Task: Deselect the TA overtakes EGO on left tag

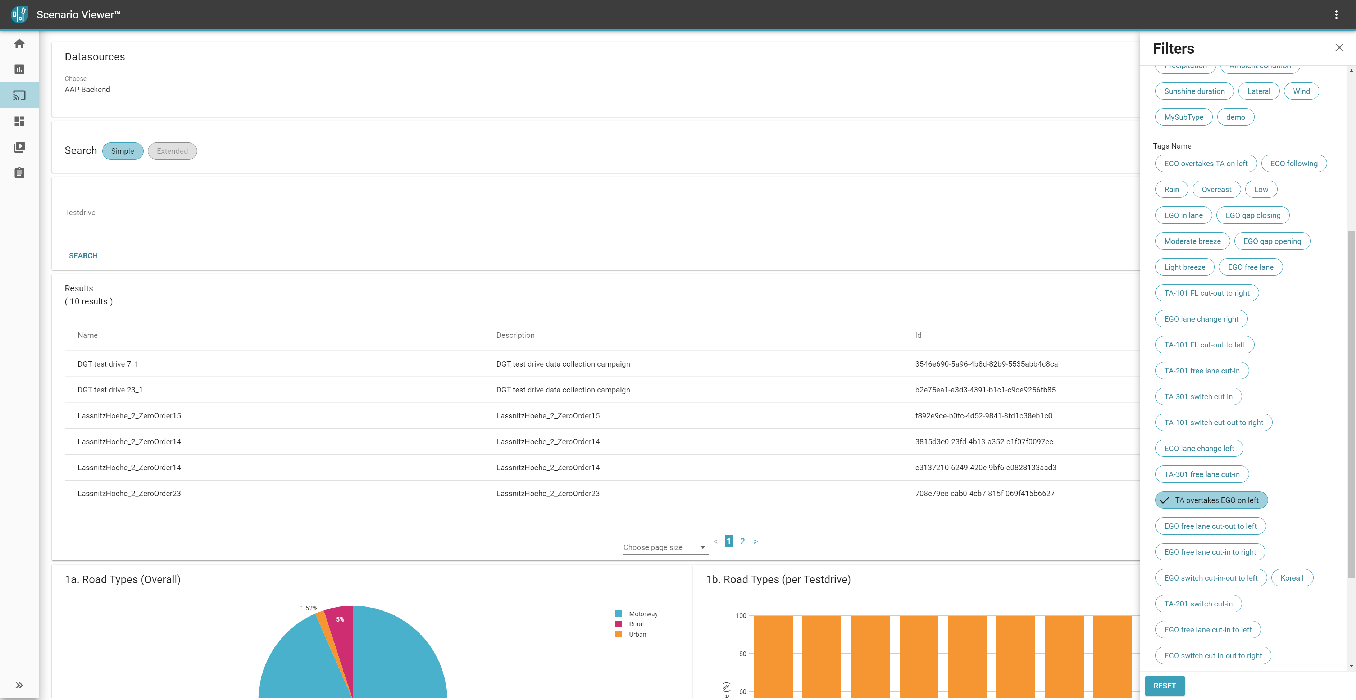Action: [1211, 500]
